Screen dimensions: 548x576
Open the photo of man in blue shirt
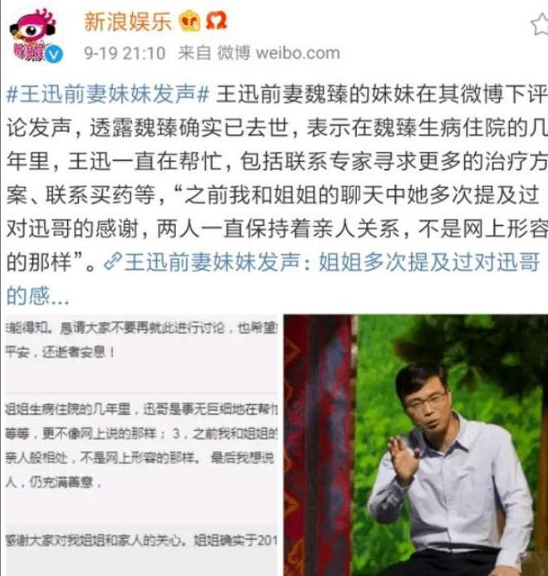[416, 445]
